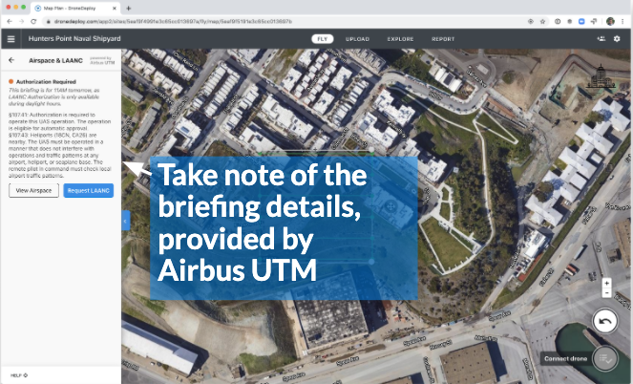This screenshot has height=384, width=633.
Task: Click the browser location indicator icon
Action: (x=531, y=21)
